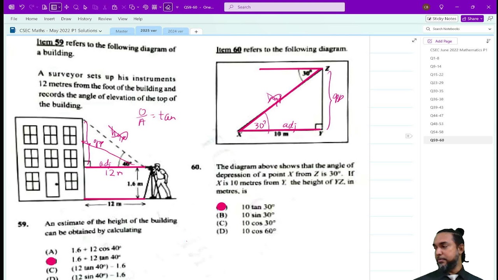
Task: Click the Paste clipboard icon
Action: point(114,7)
